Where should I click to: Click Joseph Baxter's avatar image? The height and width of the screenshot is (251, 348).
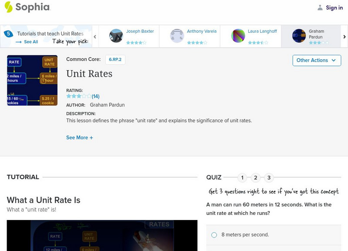116,36
